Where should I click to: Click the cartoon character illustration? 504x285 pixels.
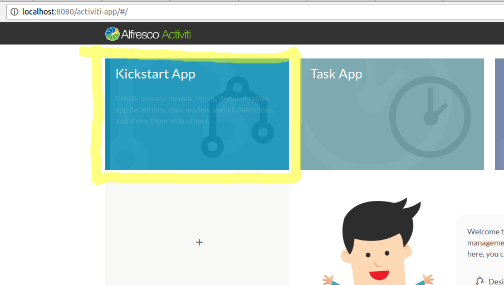(378, 242)
